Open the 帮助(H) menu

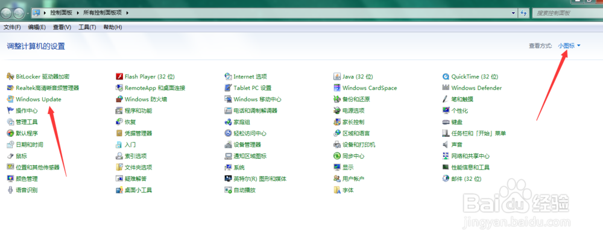(x=113, y=27)
